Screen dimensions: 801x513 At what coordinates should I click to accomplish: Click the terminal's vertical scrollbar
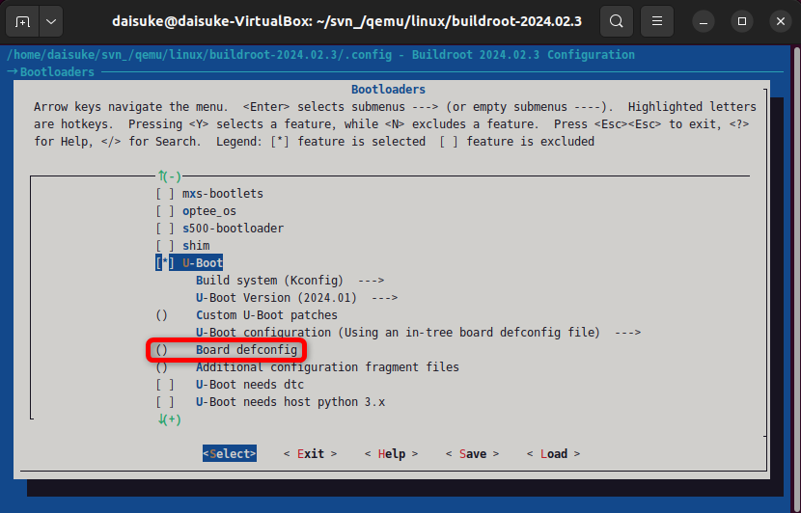click(797, 278)
